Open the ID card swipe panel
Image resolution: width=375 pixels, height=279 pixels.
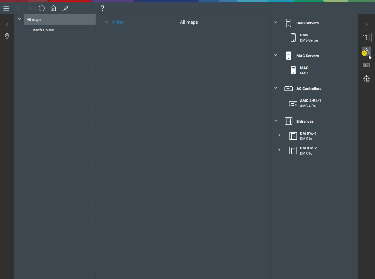pos(367,65)
